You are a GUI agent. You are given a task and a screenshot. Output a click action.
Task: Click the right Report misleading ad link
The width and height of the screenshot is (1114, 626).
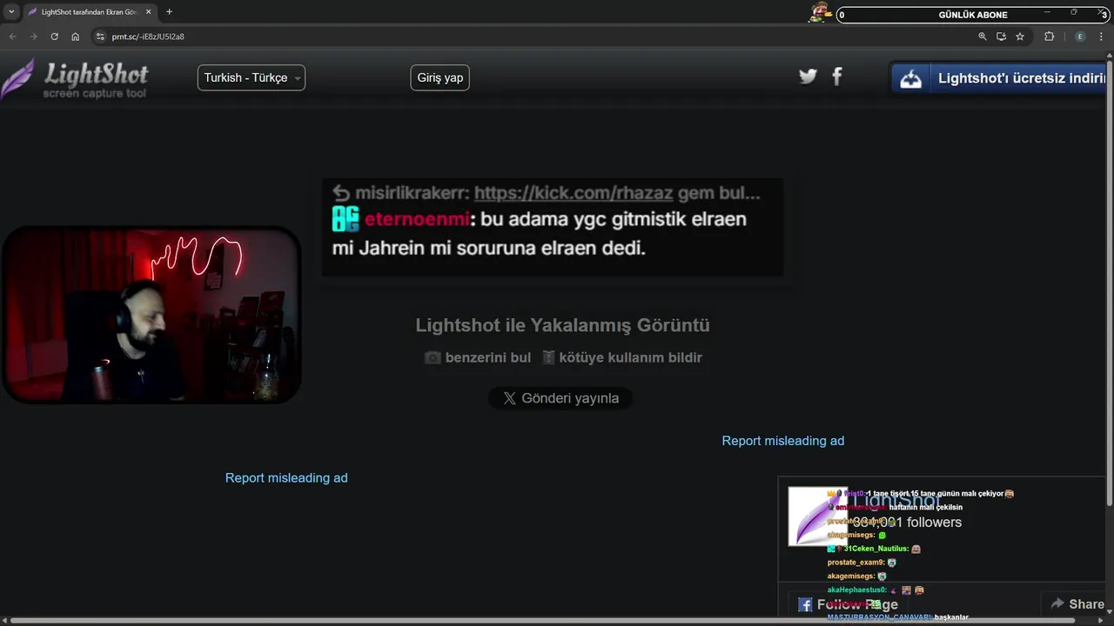pos(783,441)
